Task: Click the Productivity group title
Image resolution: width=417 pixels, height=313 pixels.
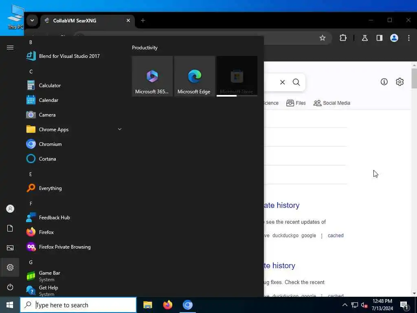Action: pos(145,48)
